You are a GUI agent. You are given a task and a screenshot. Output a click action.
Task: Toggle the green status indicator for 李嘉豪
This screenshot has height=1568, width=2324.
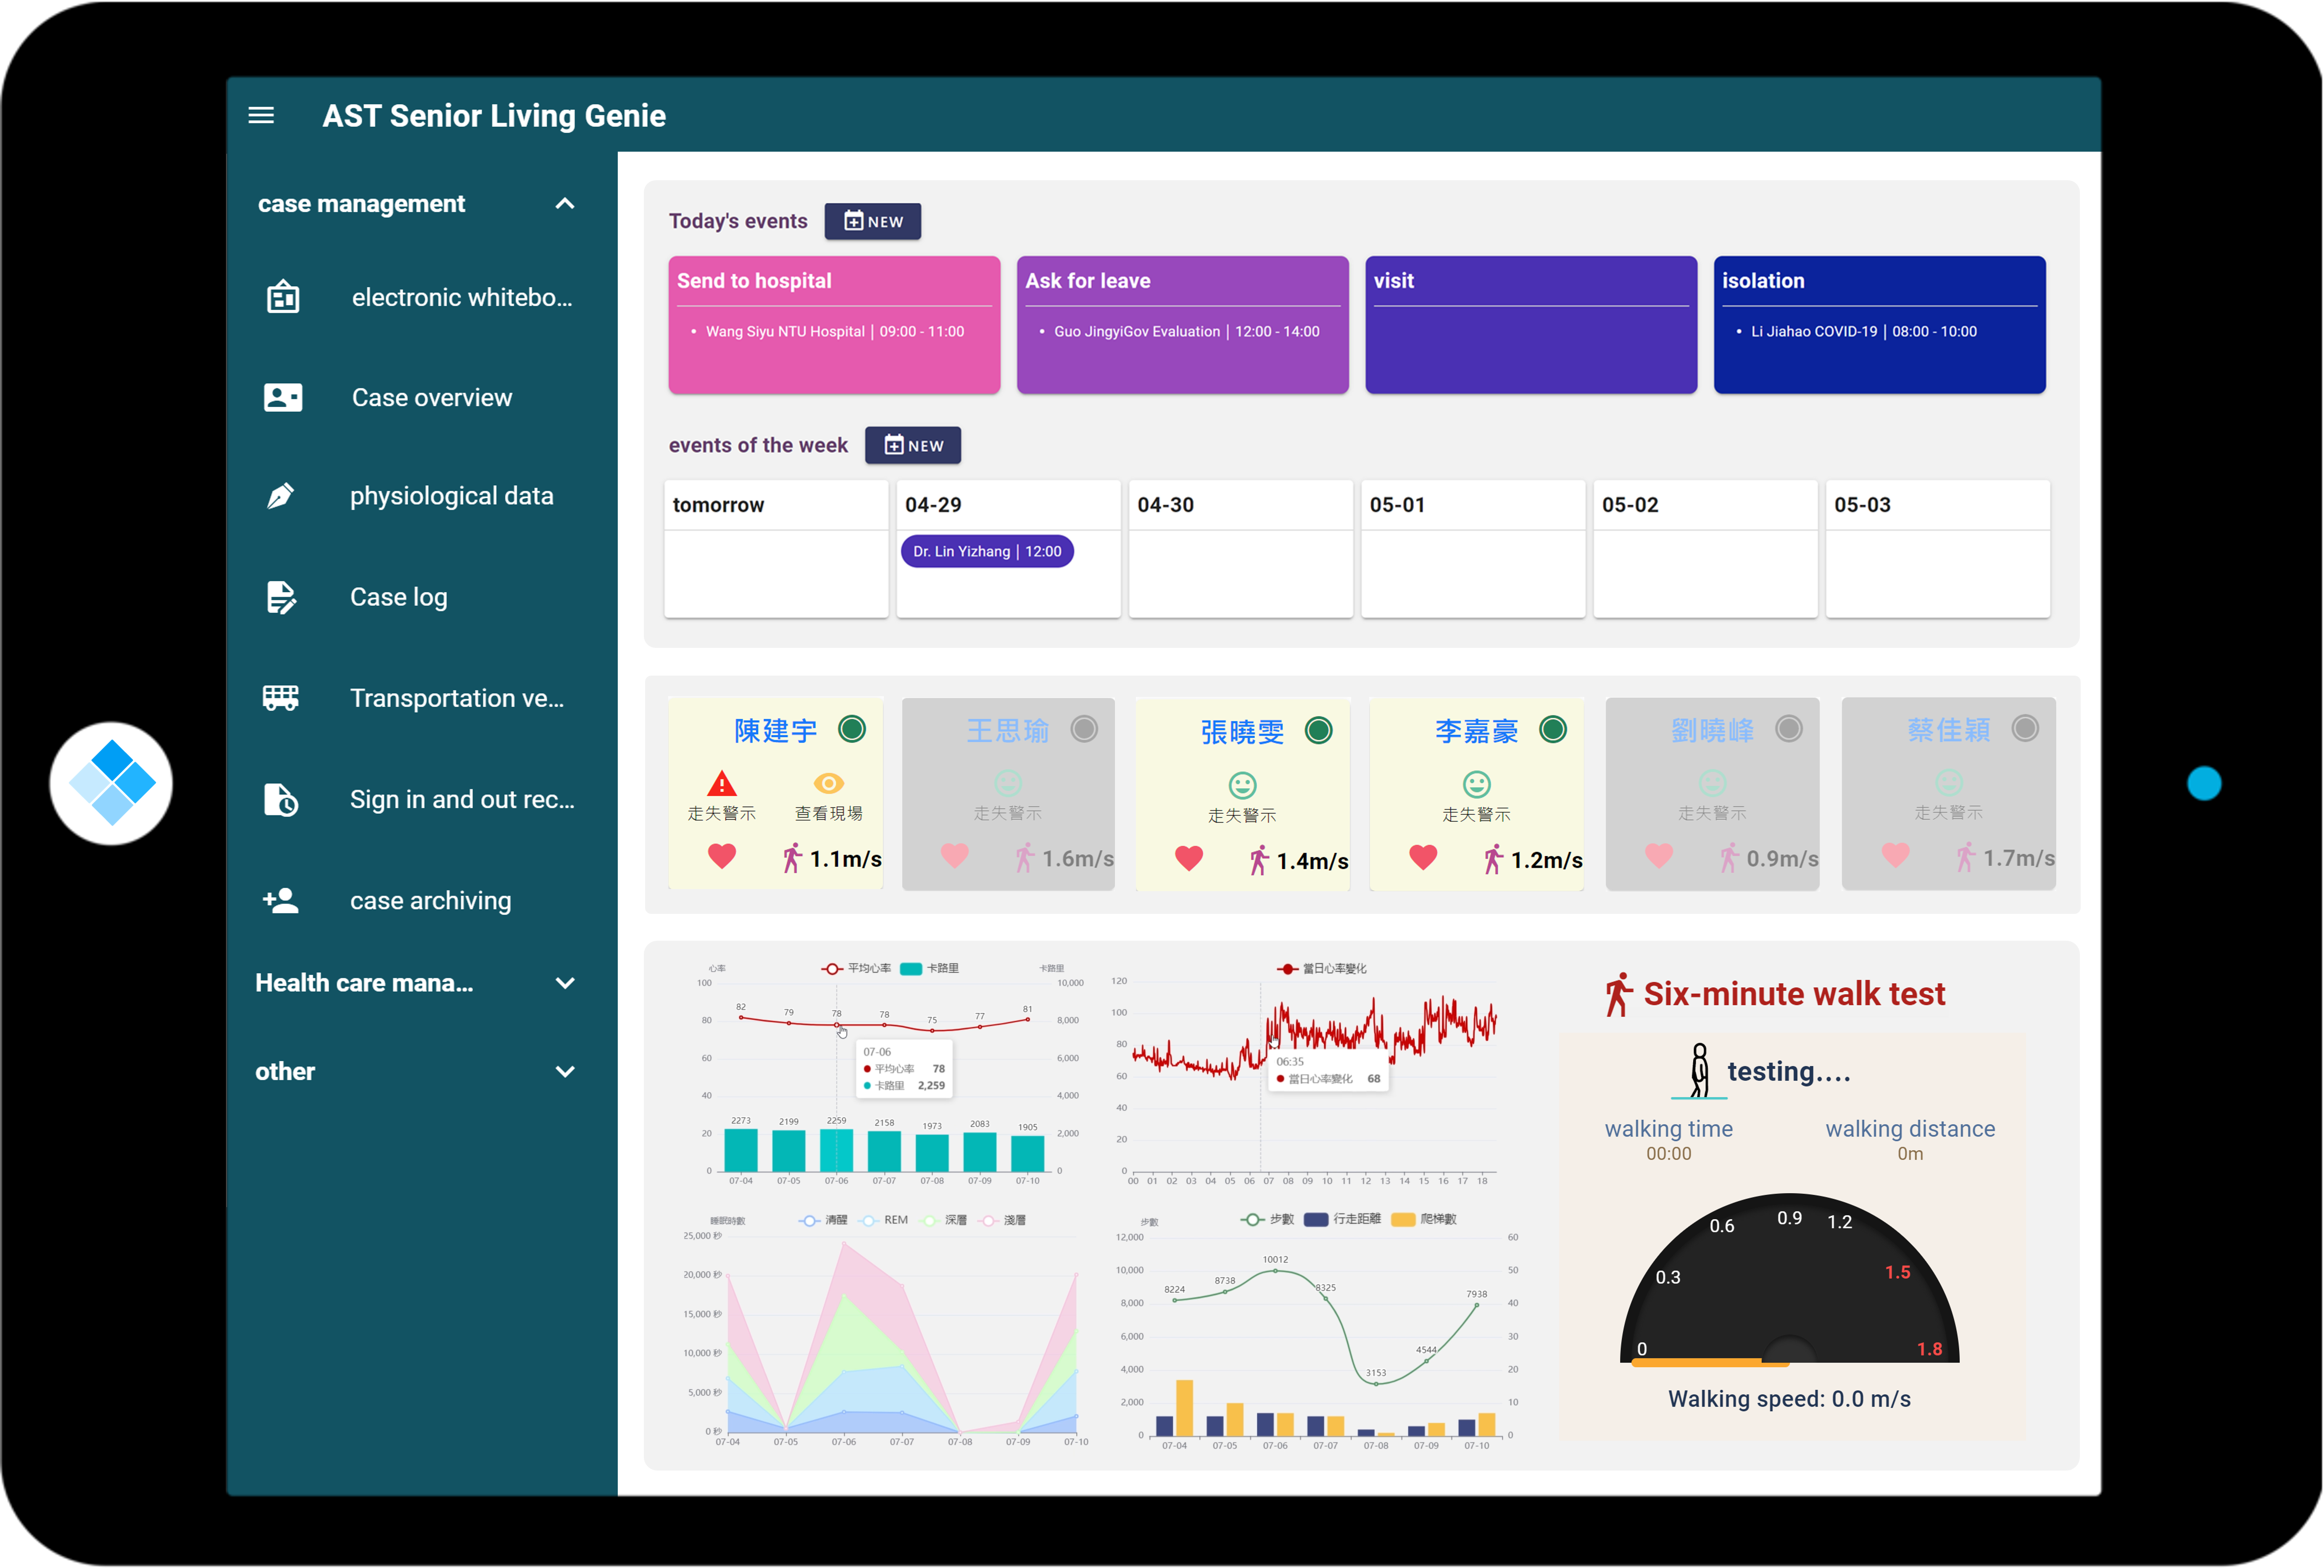coord(1553,730)
